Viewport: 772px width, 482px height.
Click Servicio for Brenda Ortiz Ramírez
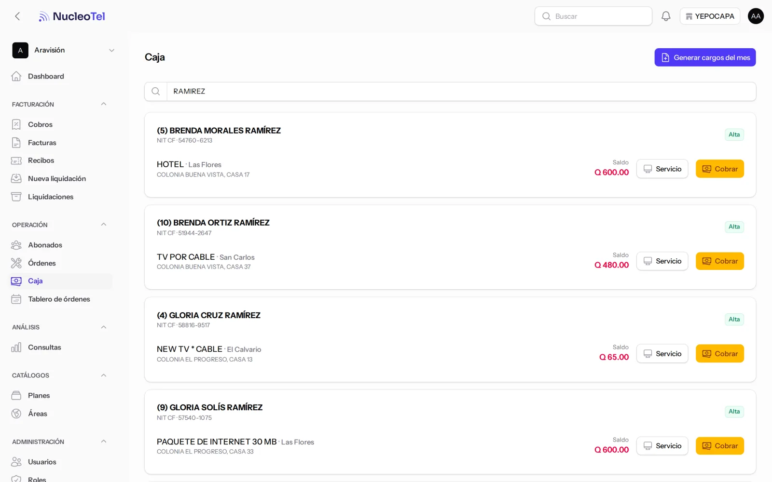pyautogui.click(x=662, y=261)
